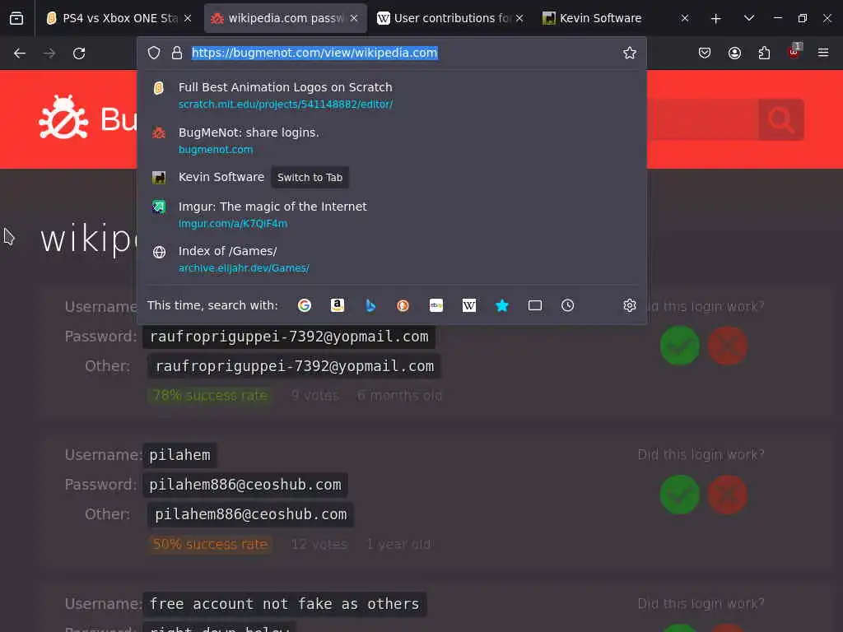Viewport: 843px width, 632px height.
Task: Click the BugMeNot site search field
Action: pos(702,119)
